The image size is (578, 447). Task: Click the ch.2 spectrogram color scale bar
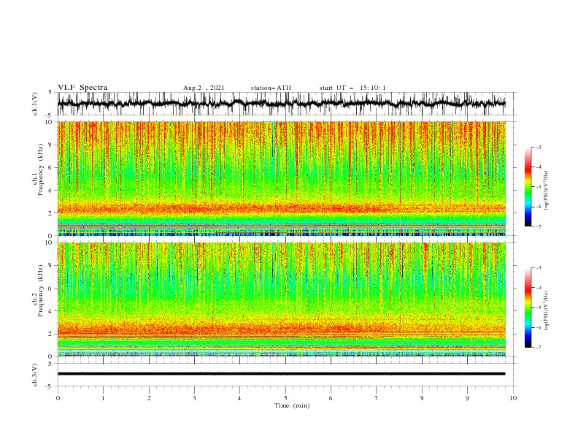(x=528, y=307)
